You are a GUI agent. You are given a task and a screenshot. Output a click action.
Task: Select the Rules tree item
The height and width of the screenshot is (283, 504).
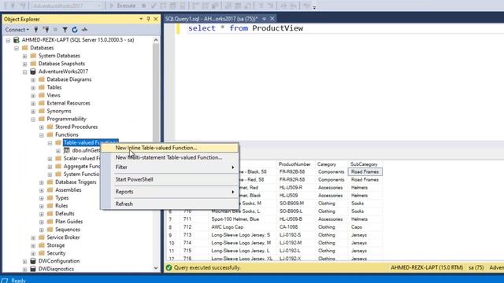[x=61, y=206]
